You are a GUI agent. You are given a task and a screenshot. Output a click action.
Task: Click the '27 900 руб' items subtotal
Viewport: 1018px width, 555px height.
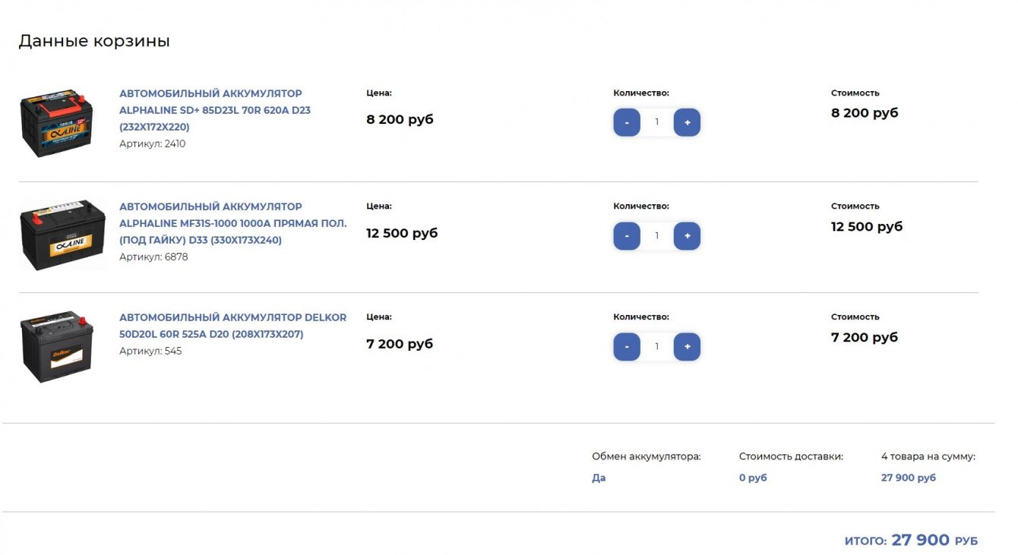908,478
